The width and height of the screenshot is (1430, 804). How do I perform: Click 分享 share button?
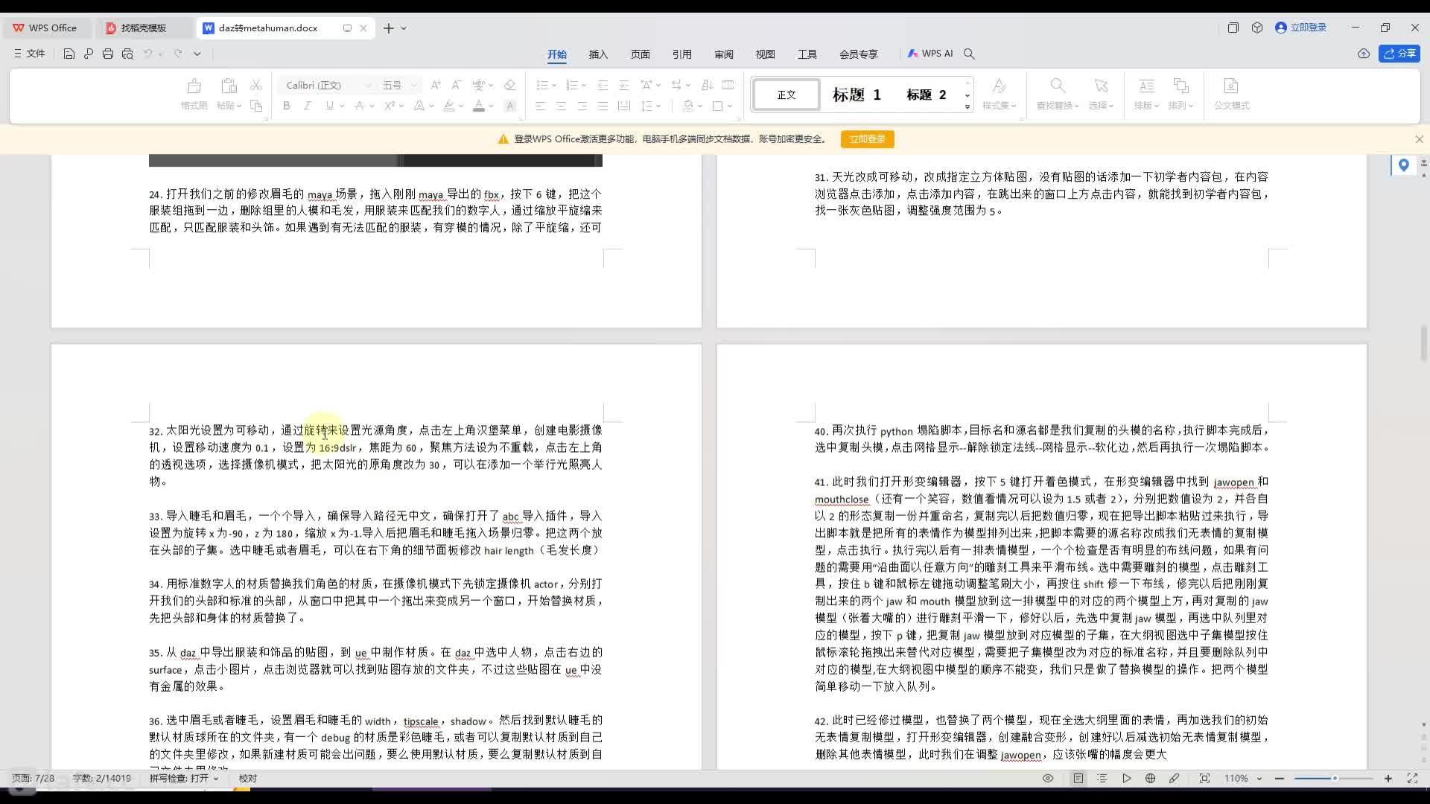tap(1399, 54)
